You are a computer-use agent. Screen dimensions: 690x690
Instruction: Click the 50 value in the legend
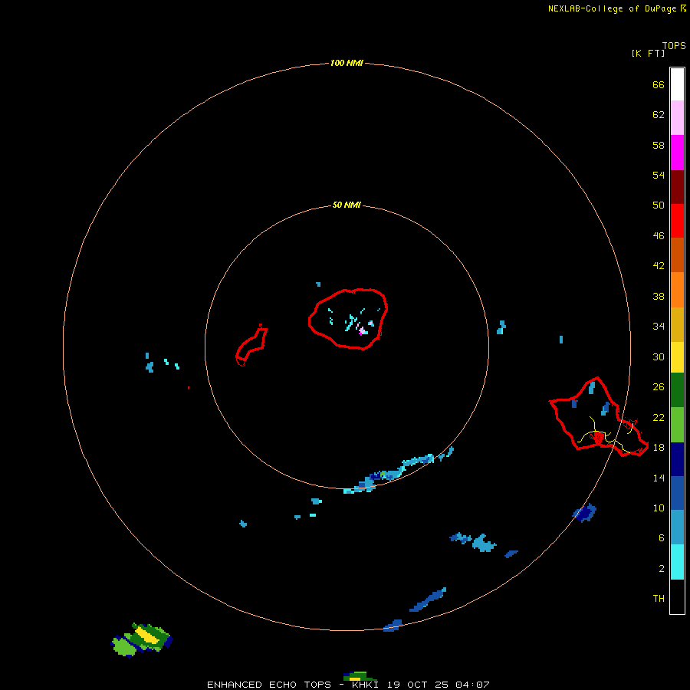coord(659,205)
